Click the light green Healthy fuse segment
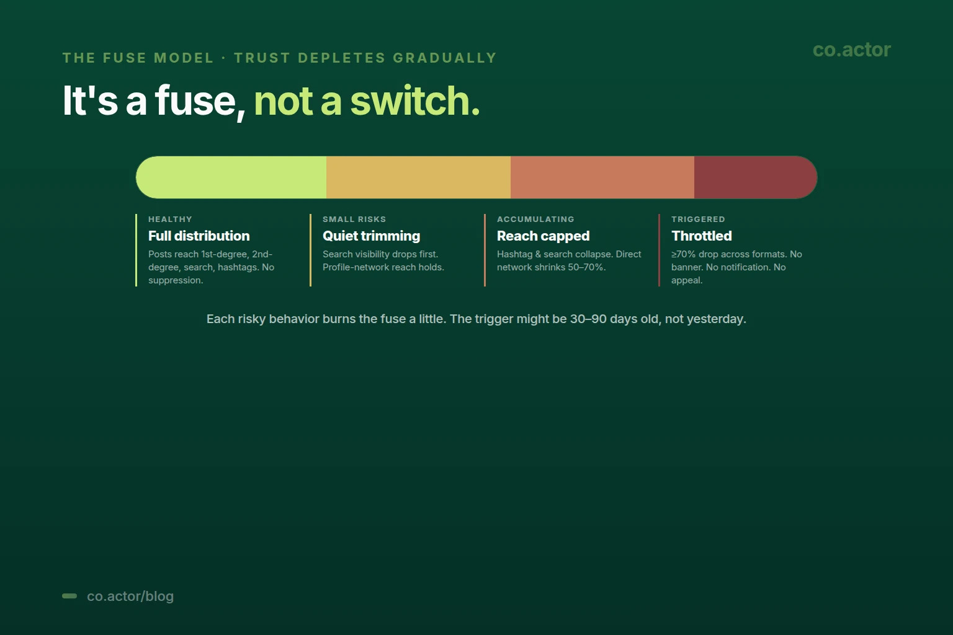 [231, 177]
